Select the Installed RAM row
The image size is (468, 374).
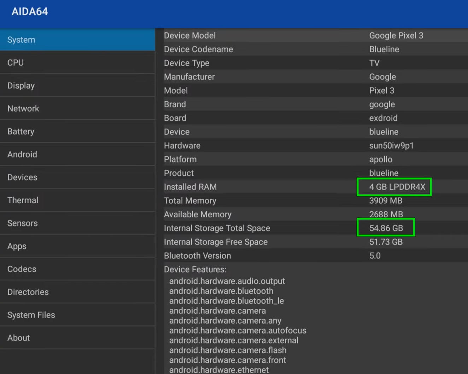[315, 187]
